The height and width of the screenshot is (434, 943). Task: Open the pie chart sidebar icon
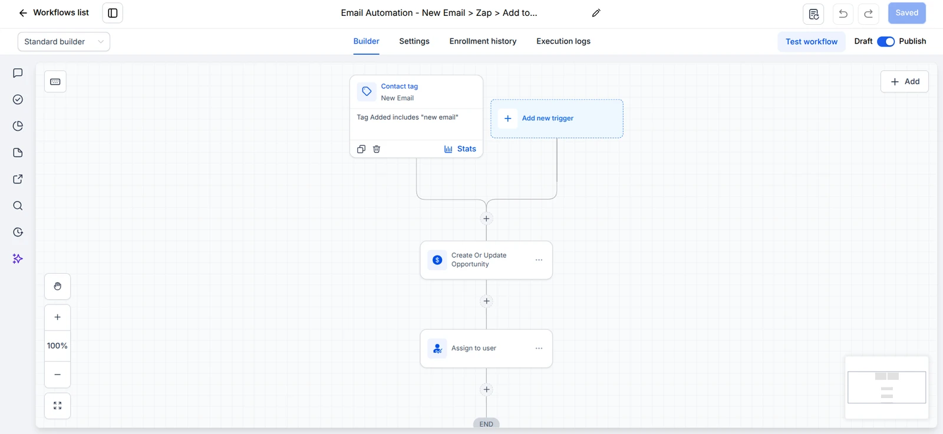click(18, 126)
